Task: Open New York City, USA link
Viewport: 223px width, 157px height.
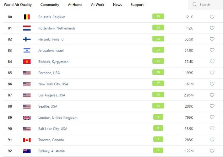Action: pyautogui.click(x=53, y=84)
